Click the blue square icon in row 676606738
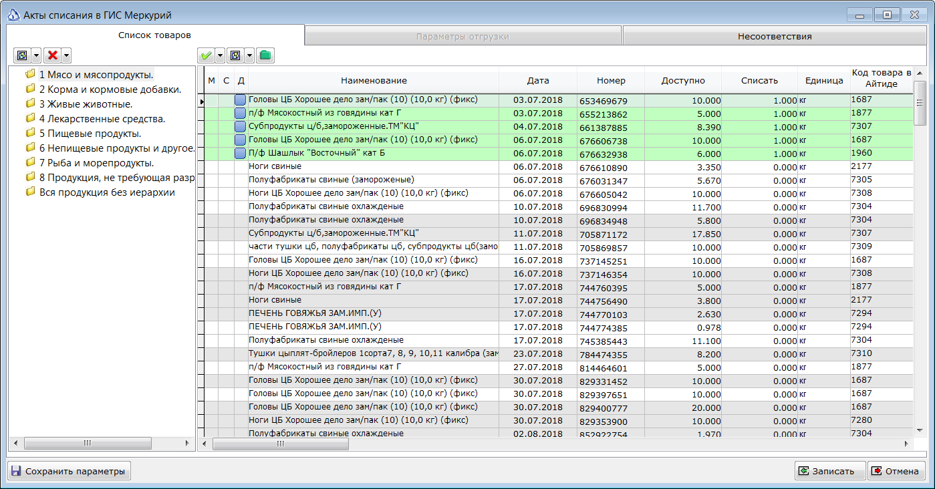 [241, 140]
